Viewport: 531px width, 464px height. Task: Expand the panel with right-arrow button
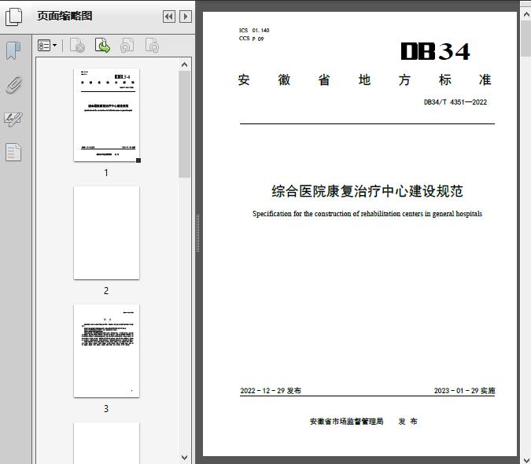(x=185, y=17)
